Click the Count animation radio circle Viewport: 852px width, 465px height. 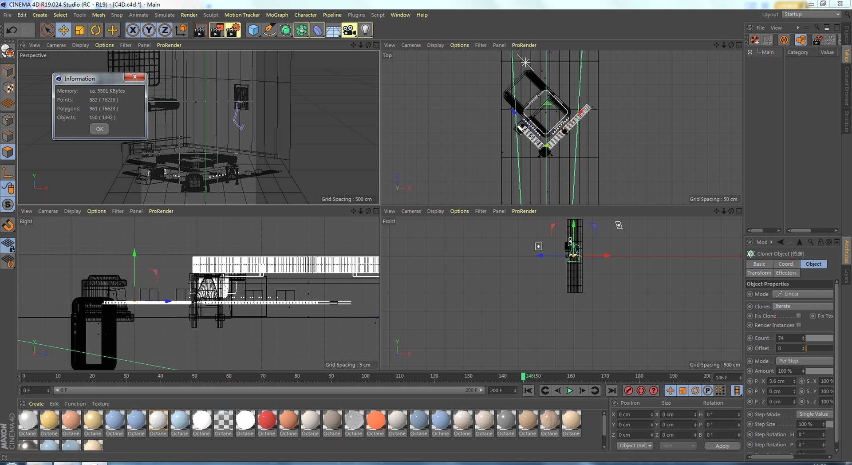click(750, 338)
